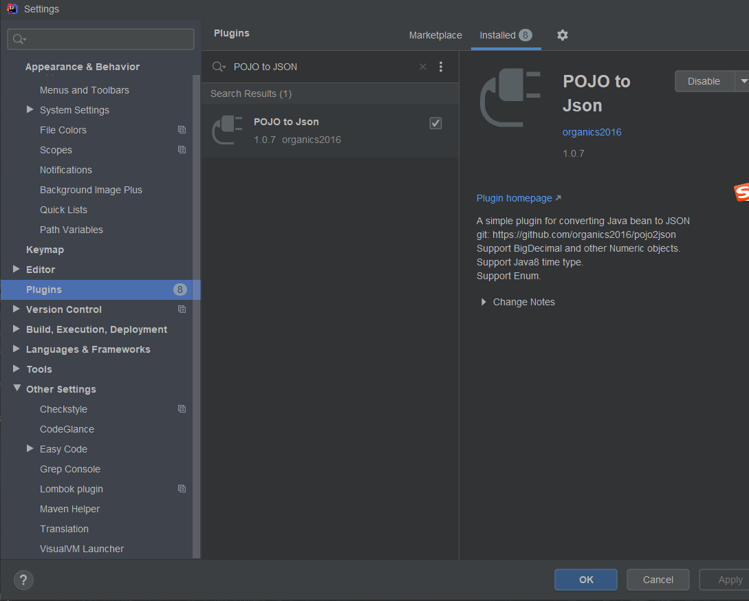Click the OK button

[x=585, y=580]
